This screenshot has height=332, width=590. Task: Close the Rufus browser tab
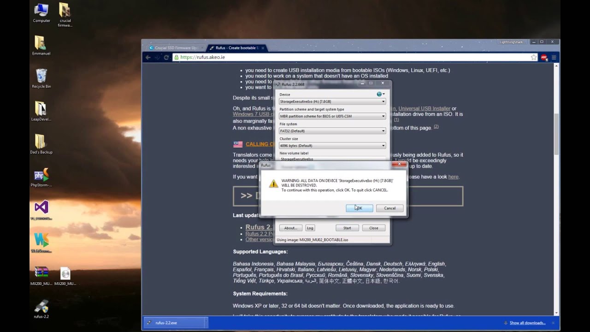tap(263, 48)
